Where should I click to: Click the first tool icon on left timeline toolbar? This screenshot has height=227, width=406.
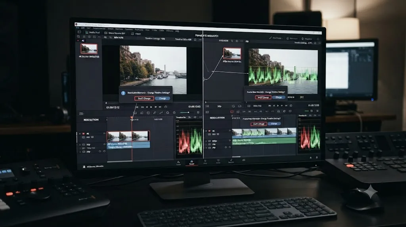point(135,113)
